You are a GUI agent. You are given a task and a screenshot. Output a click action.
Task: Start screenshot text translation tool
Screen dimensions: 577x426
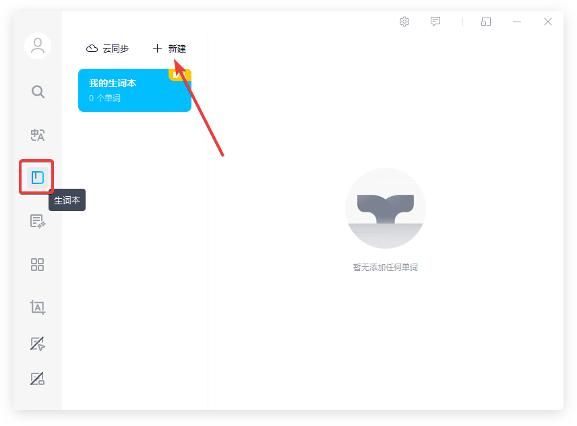[x=38, y=307]
